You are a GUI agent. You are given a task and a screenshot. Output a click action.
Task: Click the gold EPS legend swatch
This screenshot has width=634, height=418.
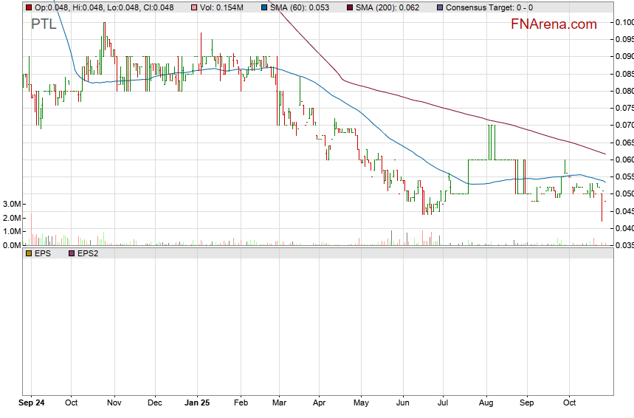(28, 253)
